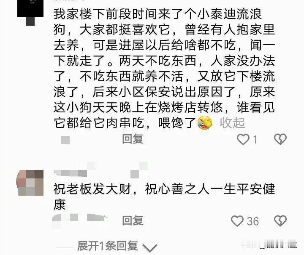This screenshot has width=304, height=255.
Task: Open the blurred username of second commenter
Action: [70, 173]
